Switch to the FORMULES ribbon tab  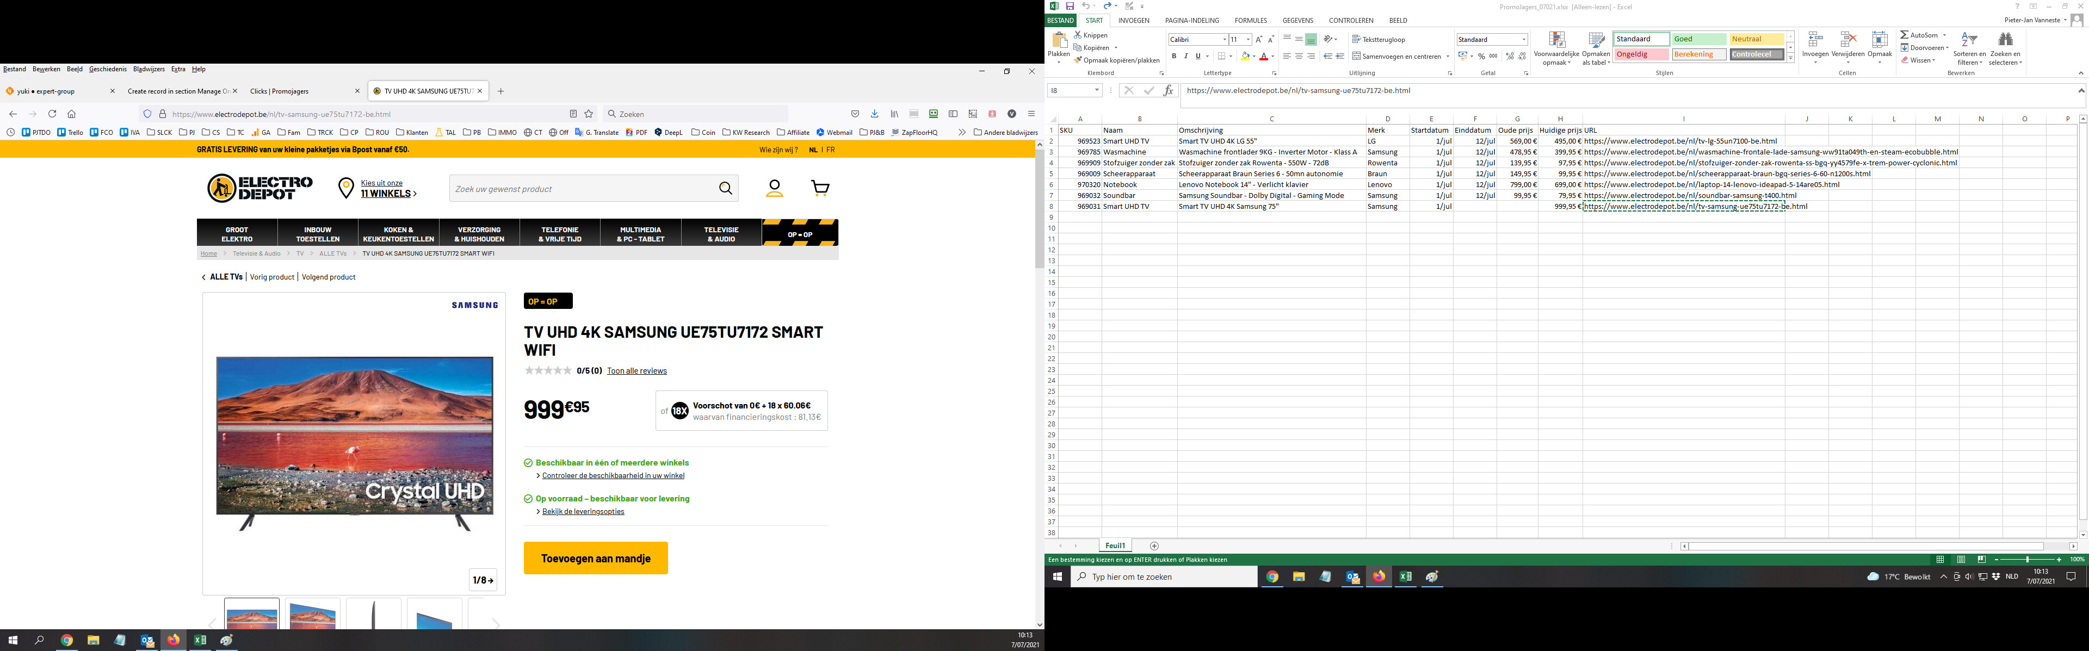[x=1251, y=21]
